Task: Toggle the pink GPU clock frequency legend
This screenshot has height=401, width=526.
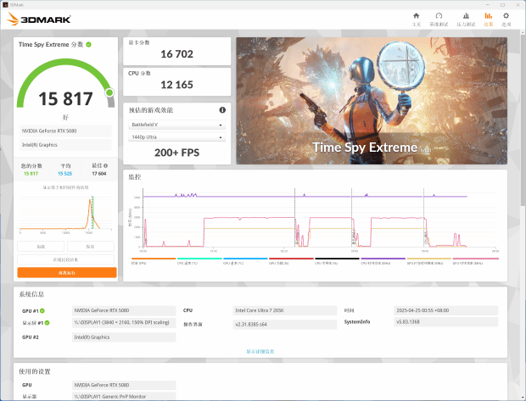Action: pyautogui.click(x=475, y=261)
